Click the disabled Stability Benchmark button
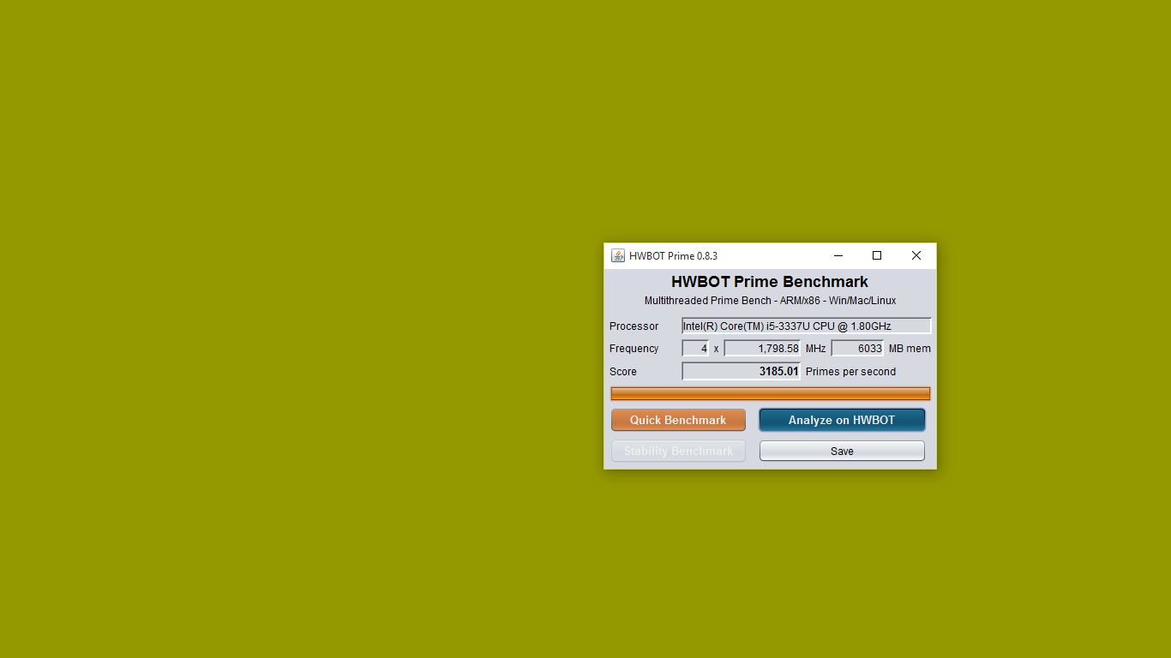 coord(678,451)
